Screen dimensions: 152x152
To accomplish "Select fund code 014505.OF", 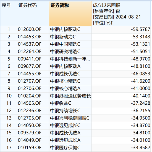I will [x=30, y=103].
